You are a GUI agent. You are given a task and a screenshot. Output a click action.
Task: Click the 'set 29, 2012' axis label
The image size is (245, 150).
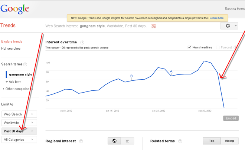[x=205, y=111]
